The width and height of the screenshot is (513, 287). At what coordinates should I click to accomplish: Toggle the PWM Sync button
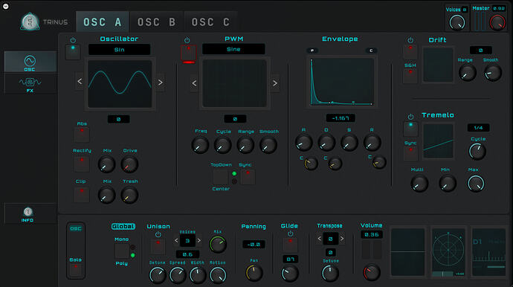point(248,177)
